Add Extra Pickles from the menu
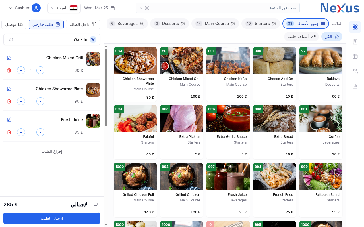The image size is (364, 227). [x=181, y=132]
